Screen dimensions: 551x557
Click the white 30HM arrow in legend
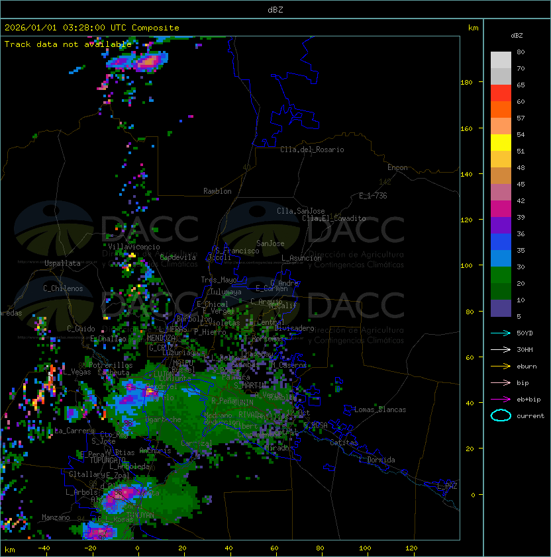coord(501,349)
